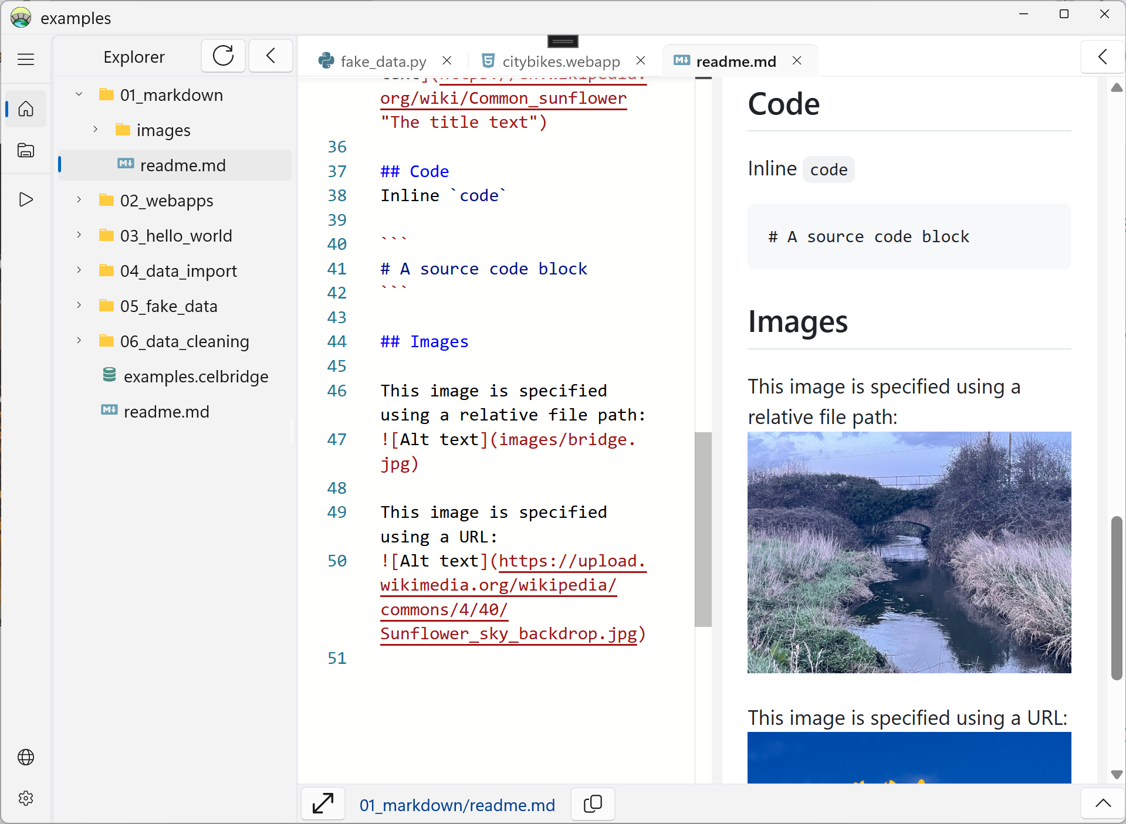Select the 05_fake_data folder
Image resolution: width=1126 pixels, height=824 pixels.
168,306
